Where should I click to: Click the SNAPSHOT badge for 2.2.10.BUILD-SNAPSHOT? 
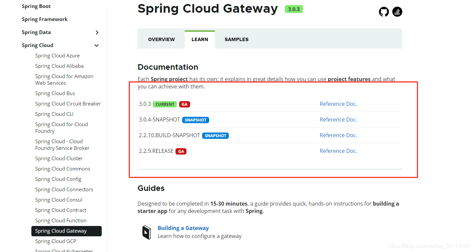pos(215,136)
